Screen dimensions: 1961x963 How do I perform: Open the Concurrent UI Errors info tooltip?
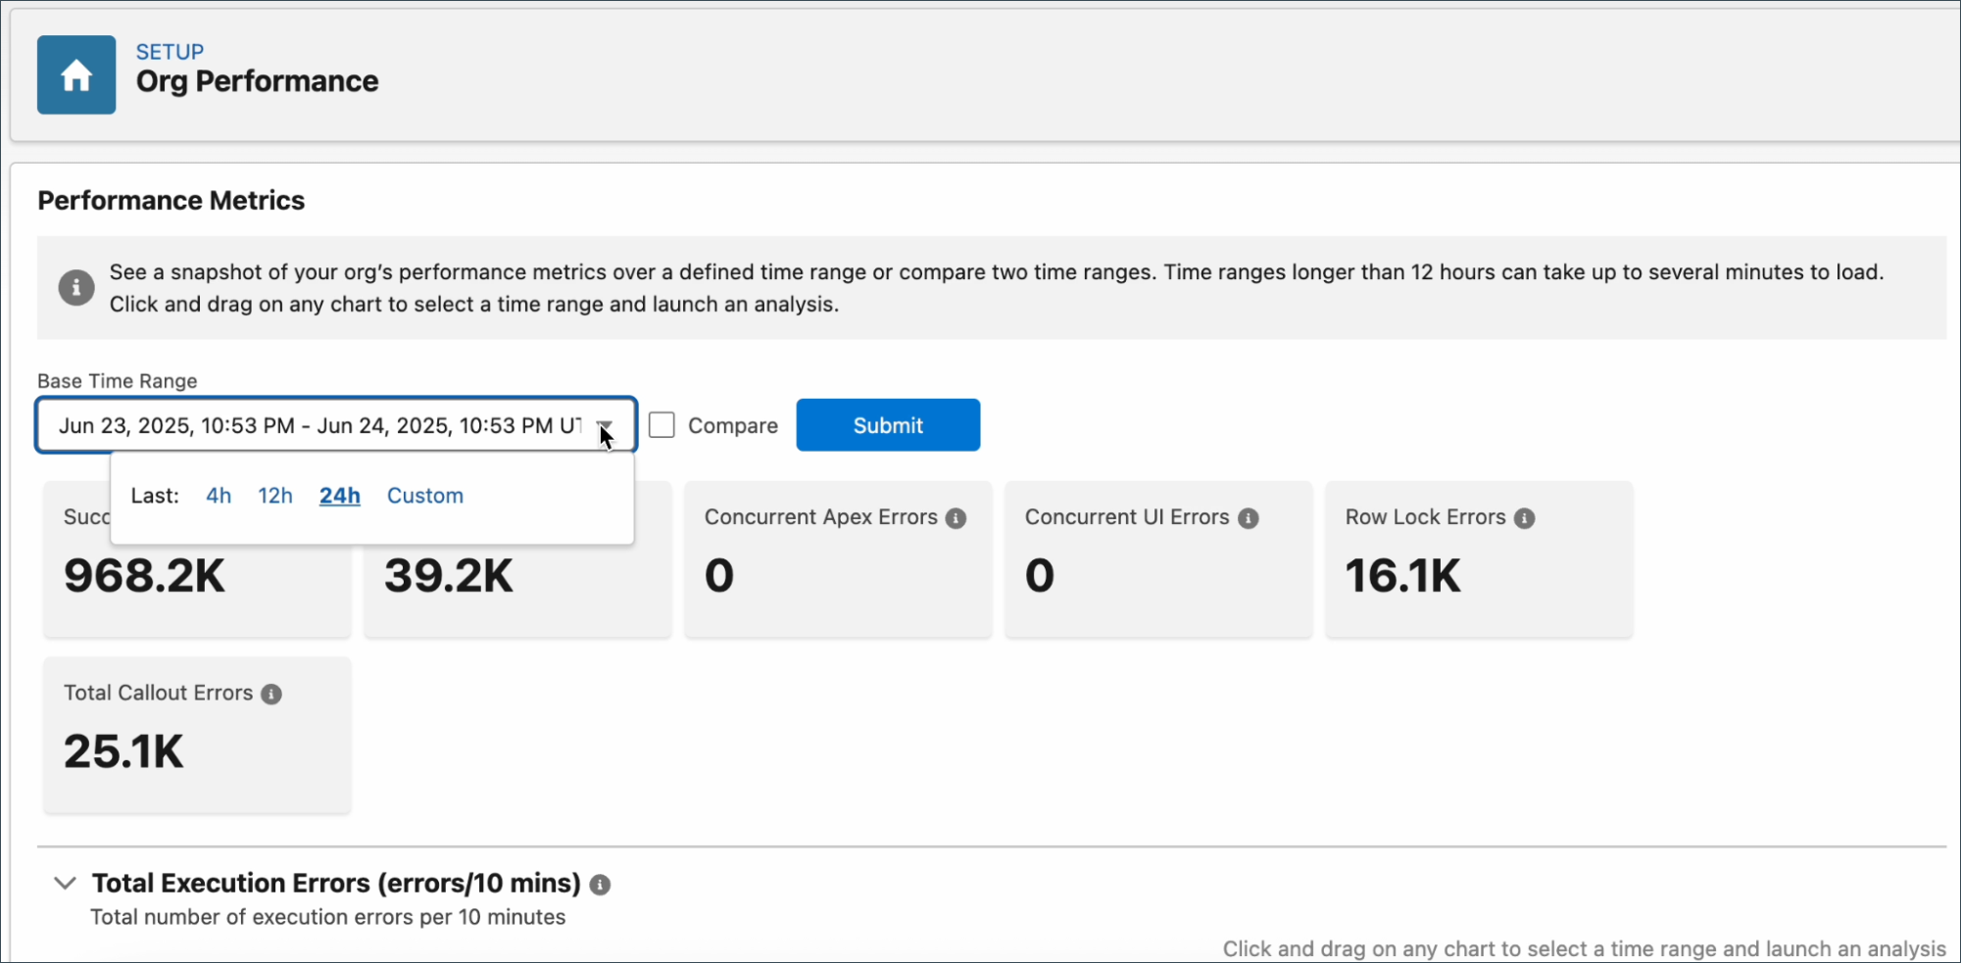point(1249,518)
